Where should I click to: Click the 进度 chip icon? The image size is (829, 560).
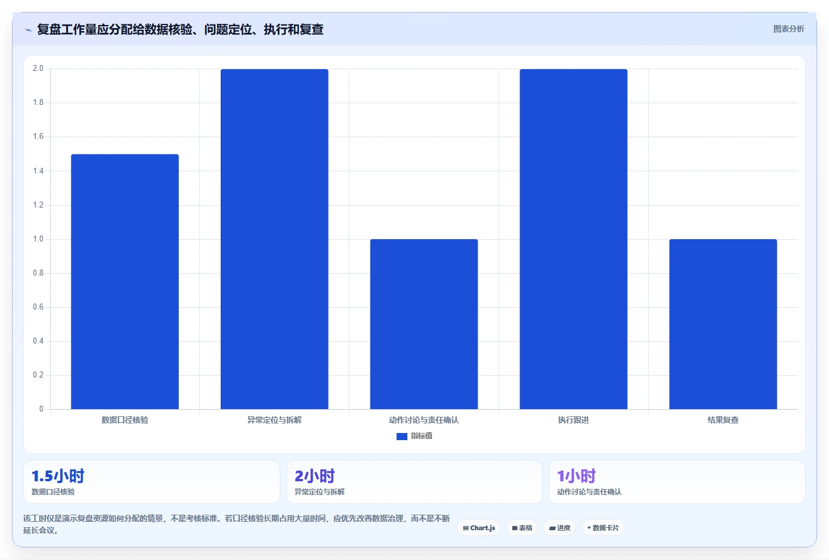552,528
